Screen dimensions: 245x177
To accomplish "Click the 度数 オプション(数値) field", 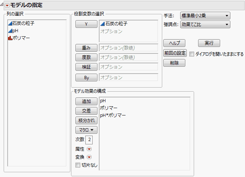I will tap(129, 58).
